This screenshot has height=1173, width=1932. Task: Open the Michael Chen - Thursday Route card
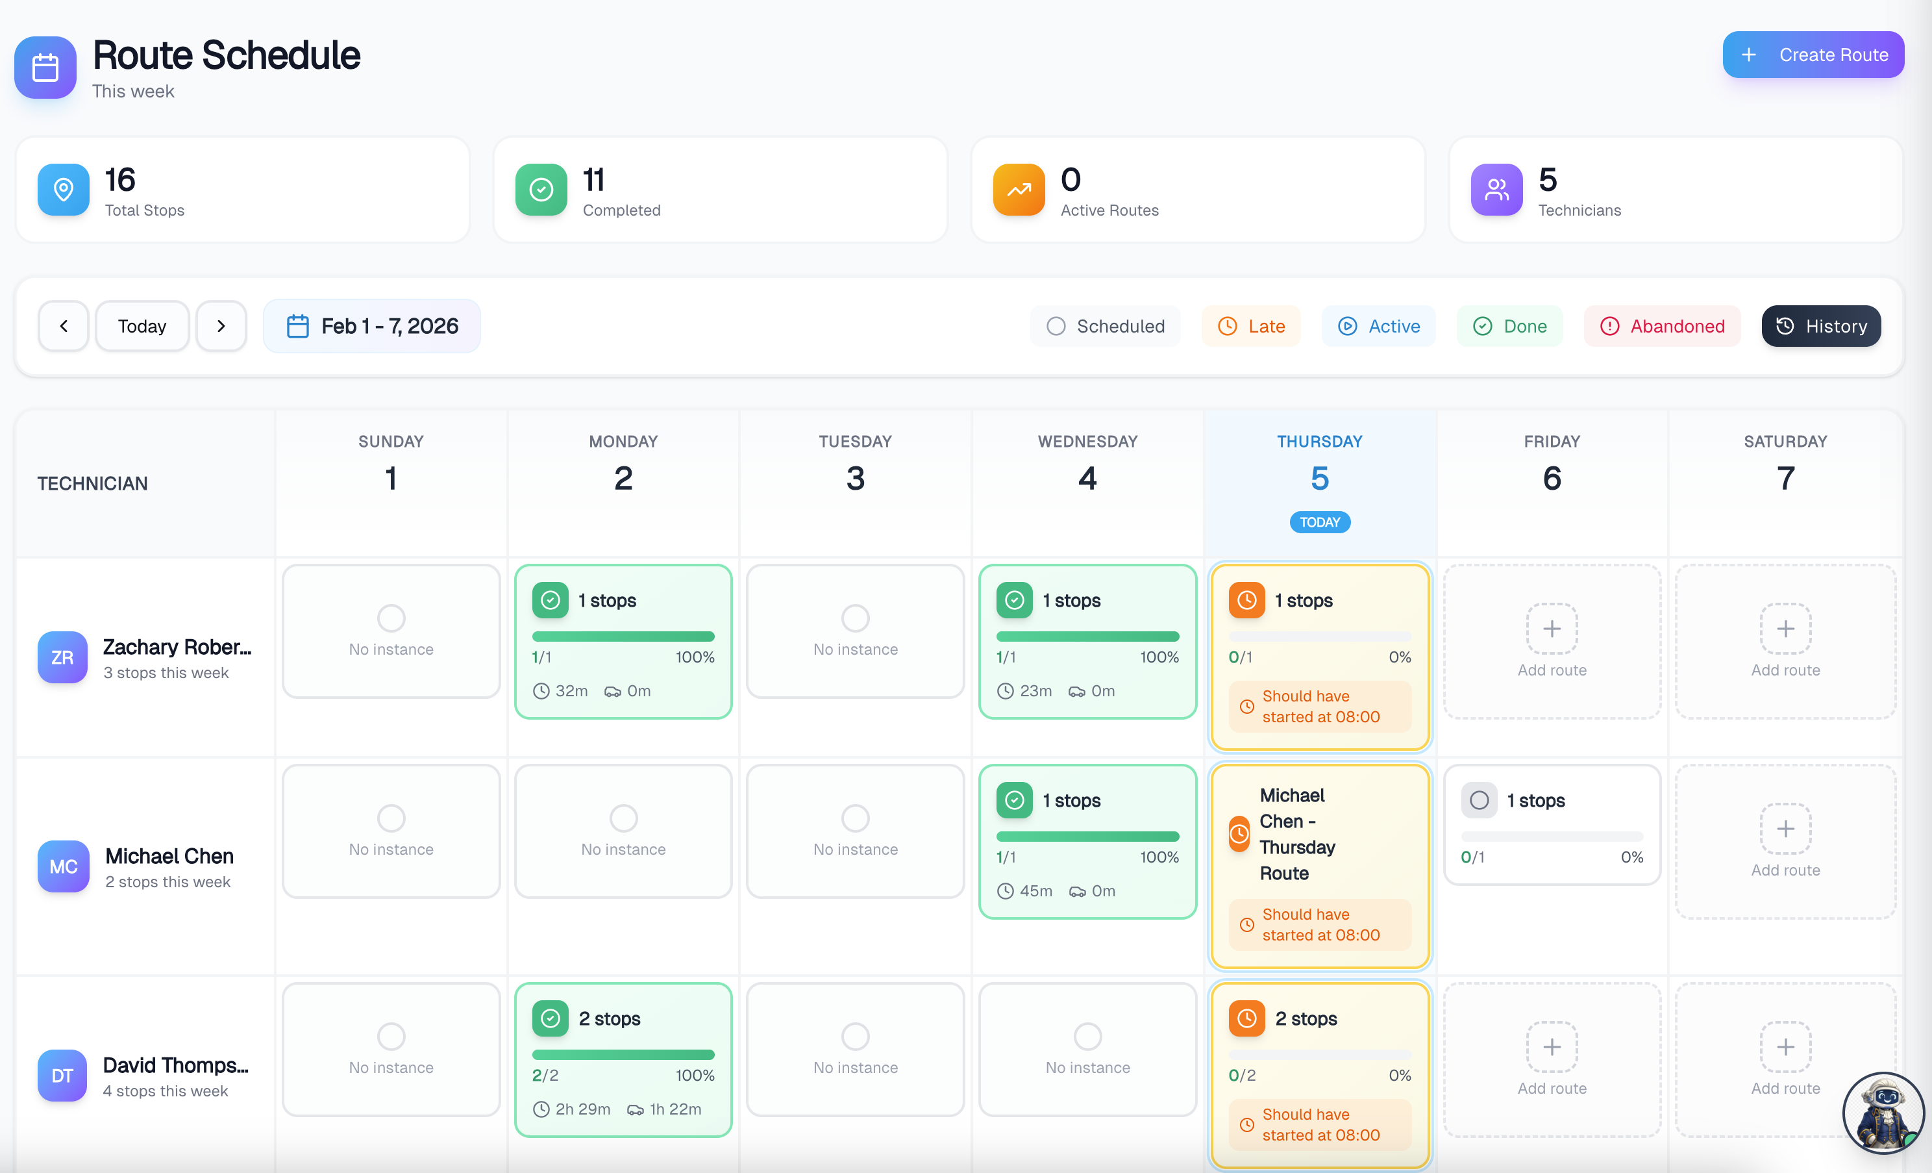pos(1297,835)
